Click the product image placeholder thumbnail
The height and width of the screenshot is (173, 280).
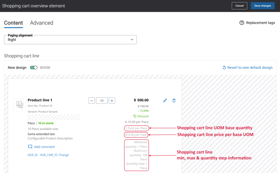tap(19, 104)
